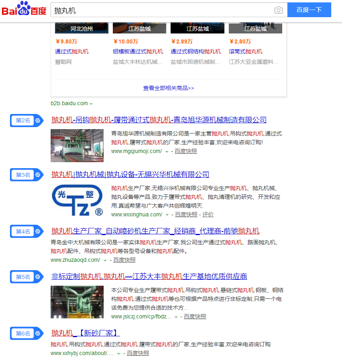Open the 通过式抛丸机 product link
This screenshot has height=363, width=342.
[72, 52]
